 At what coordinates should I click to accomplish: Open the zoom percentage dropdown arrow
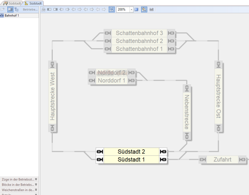point(132,9)
